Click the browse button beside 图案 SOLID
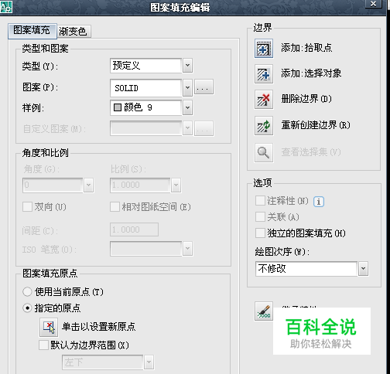This screenshot has width=390, height=374. pos(204,87)
